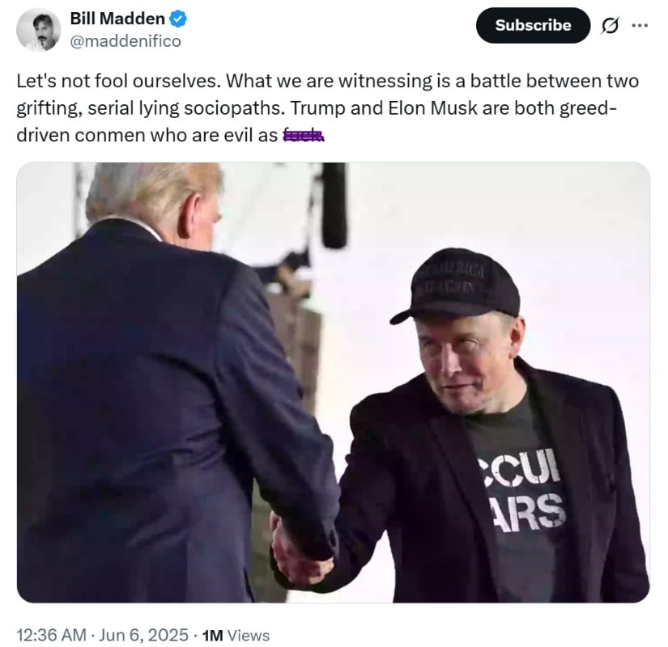Click the crossed-out word ending the tweet
Viewport: 668px width, 647px height.
click(x=304, y=135)
